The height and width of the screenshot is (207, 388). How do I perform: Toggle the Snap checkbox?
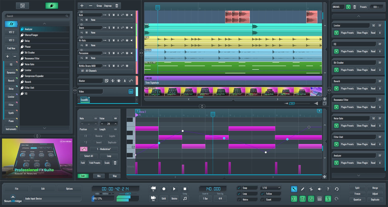pyautogui.click(x=239, y=188)
